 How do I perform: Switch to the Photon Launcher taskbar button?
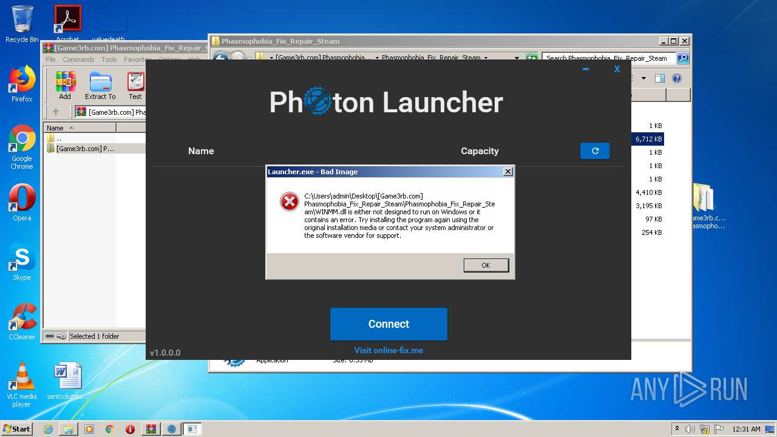tap(172, 429)
